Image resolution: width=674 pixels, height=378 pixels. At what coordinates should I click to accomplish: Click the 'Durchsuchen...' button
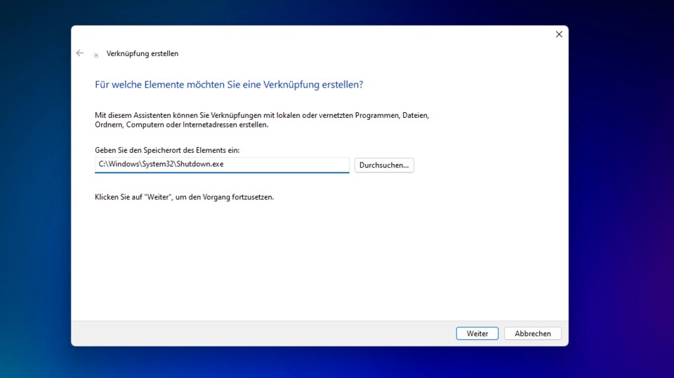coord(384,166)
